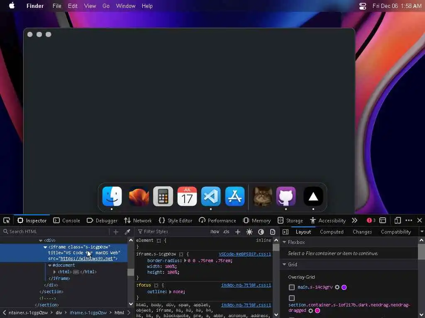Change the purple main.s-14c9grv grid color
425x318 pixels.
(344, 287)
